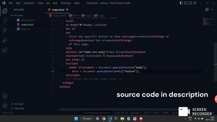Open the Accounts menu icon
The width and height of the screenshot is (217, 122).
coord(5,96)
